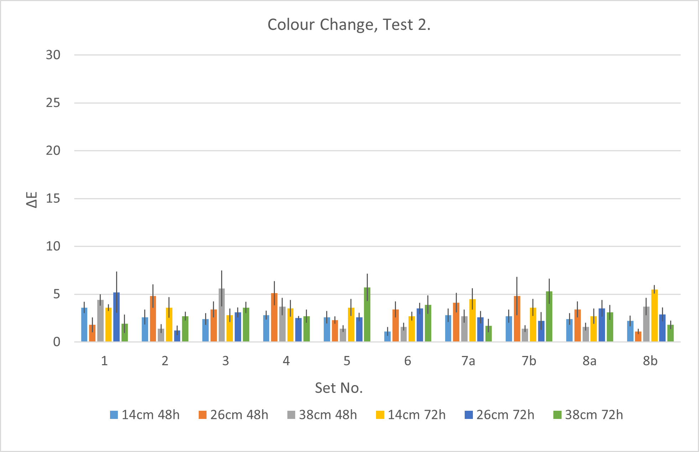Click the 7a category axis label
The height and width of the screenshot is (452, 699).
[x=468, y=361]
